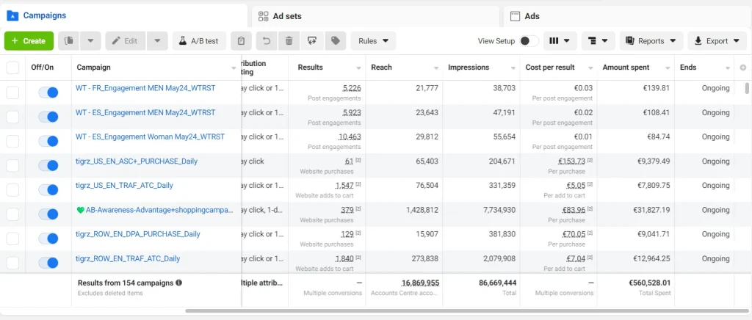Screen dimensions: 752x320
Task: Tick the checkbox for tigrz_US_EN_ASC+_PURCHASE_Daily row
Action: click(x=12, y=165)
